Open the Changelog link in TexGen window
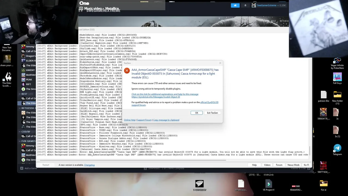The image size is (348, 196). coord(89,165)
